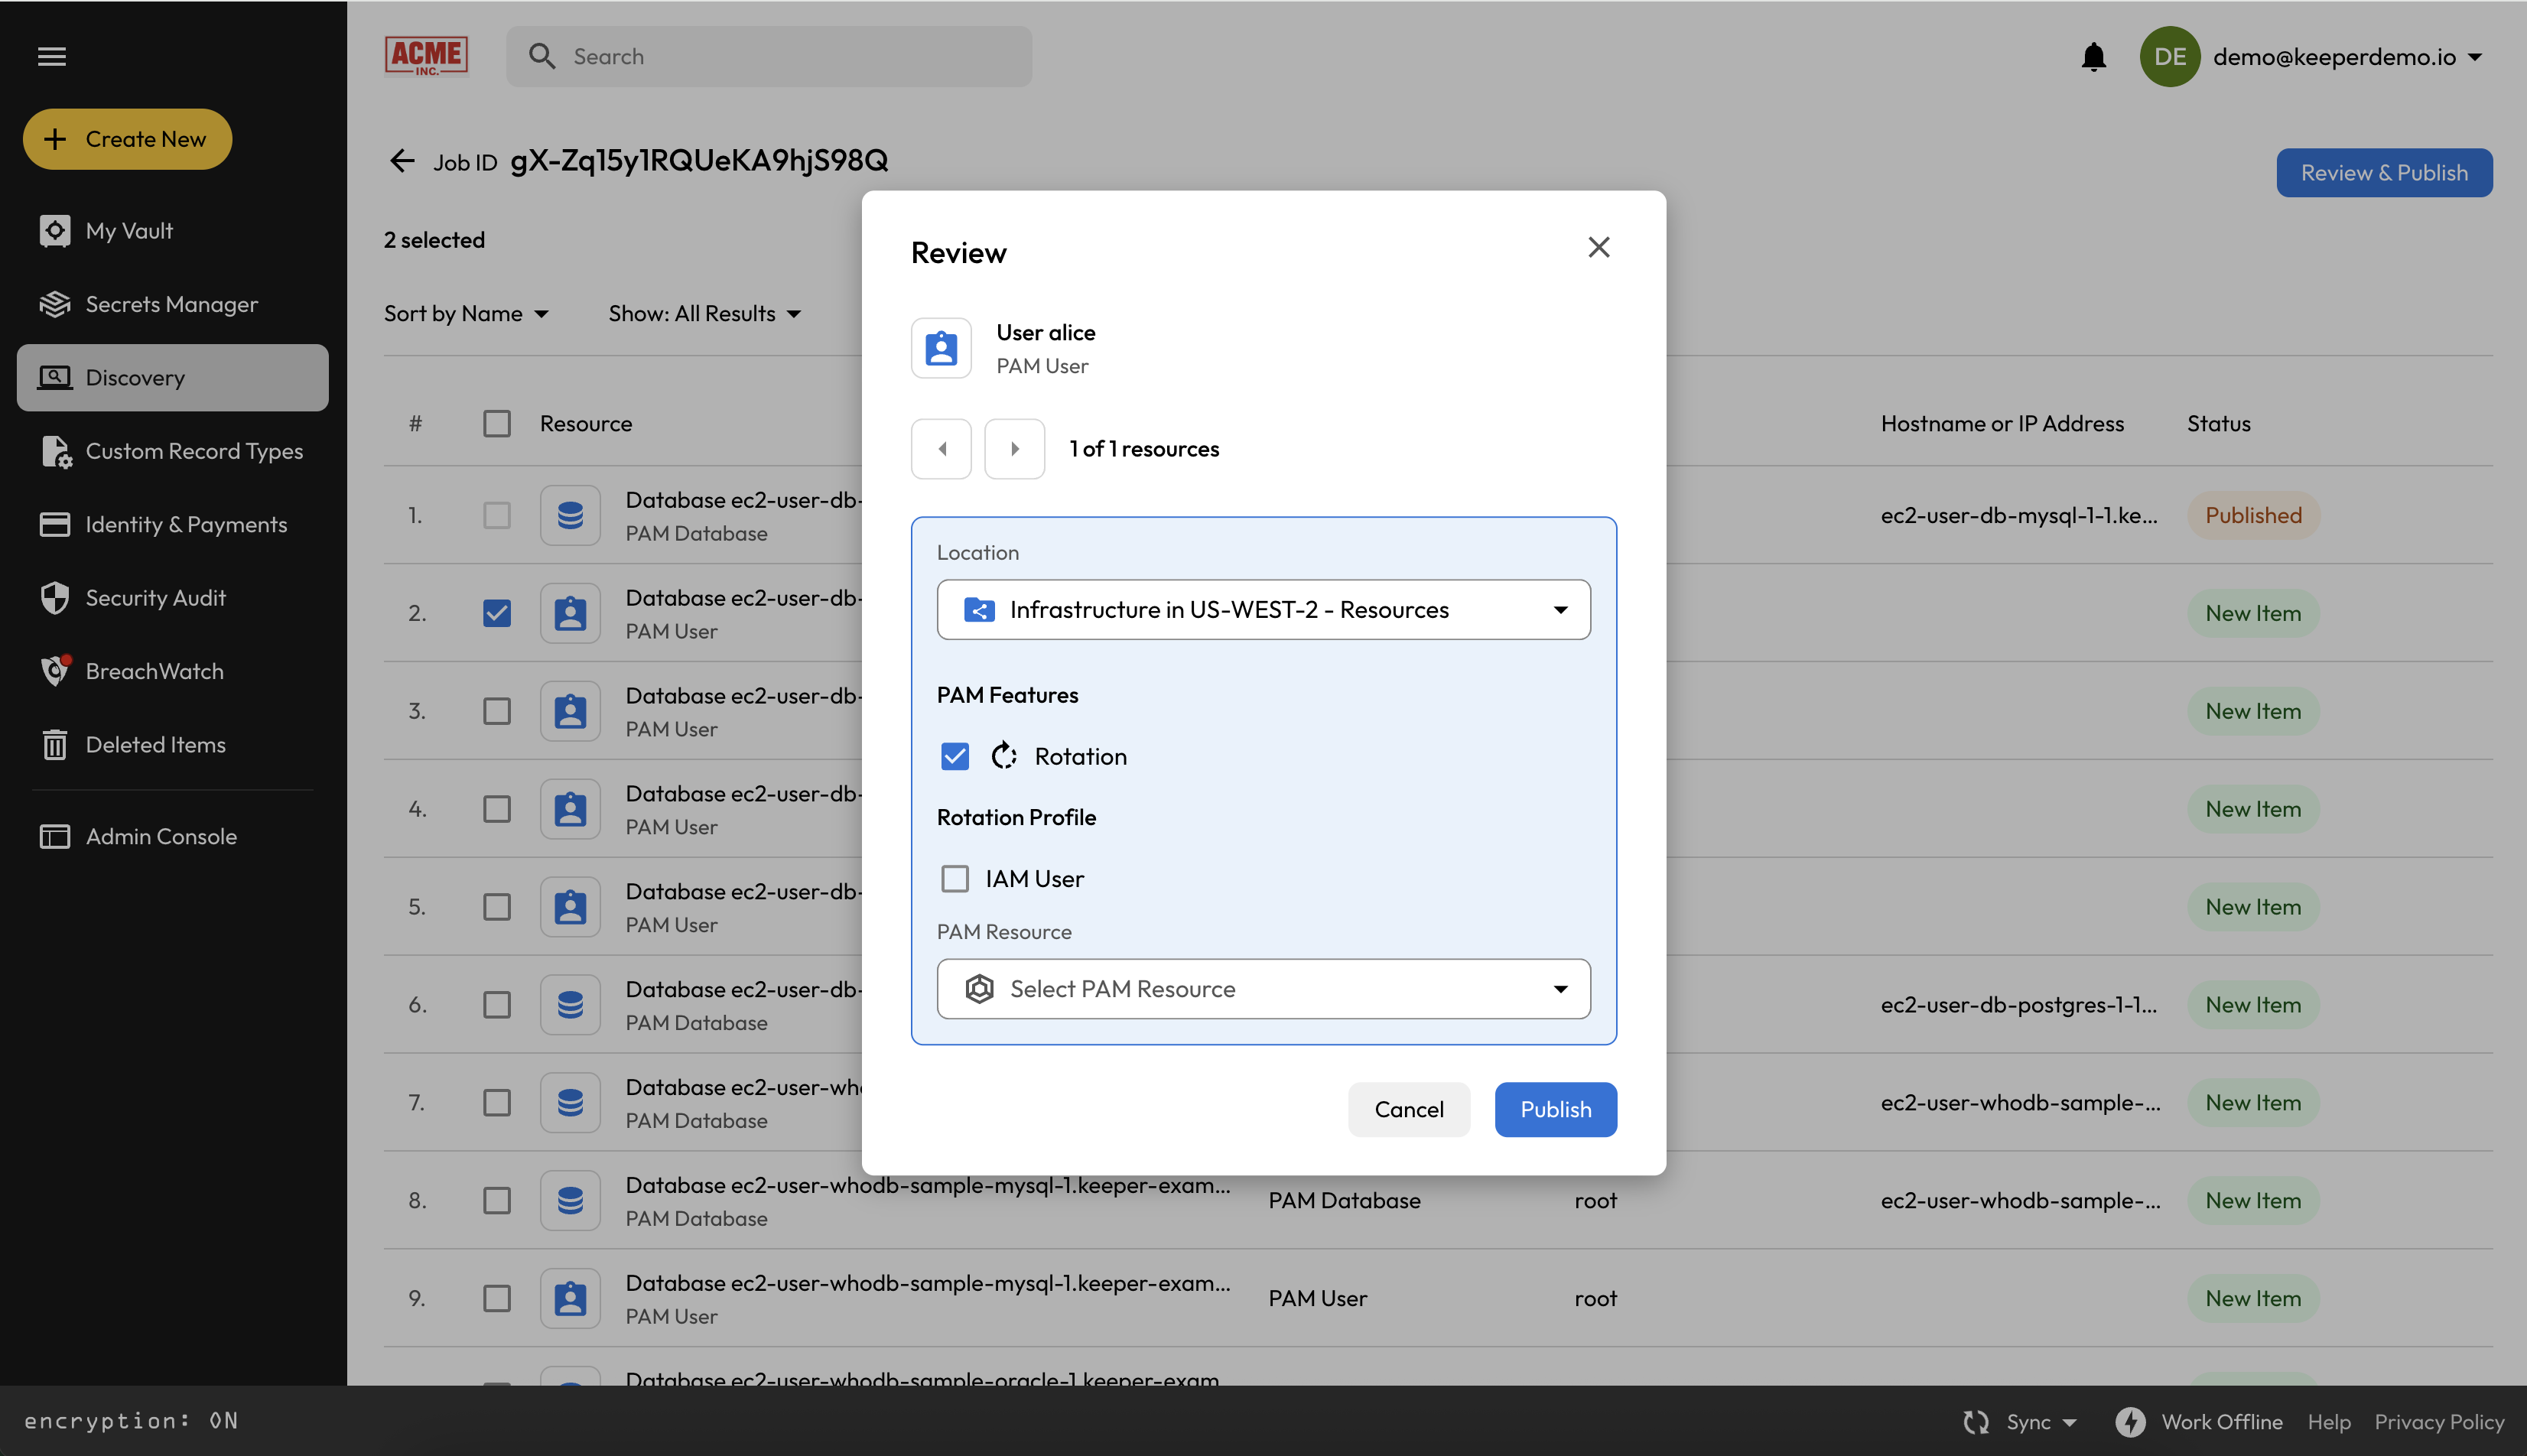The height and width of the screenshot is (1456, 2527).
Task: Click the ACME Inc. logo
Action: [427, 56]
